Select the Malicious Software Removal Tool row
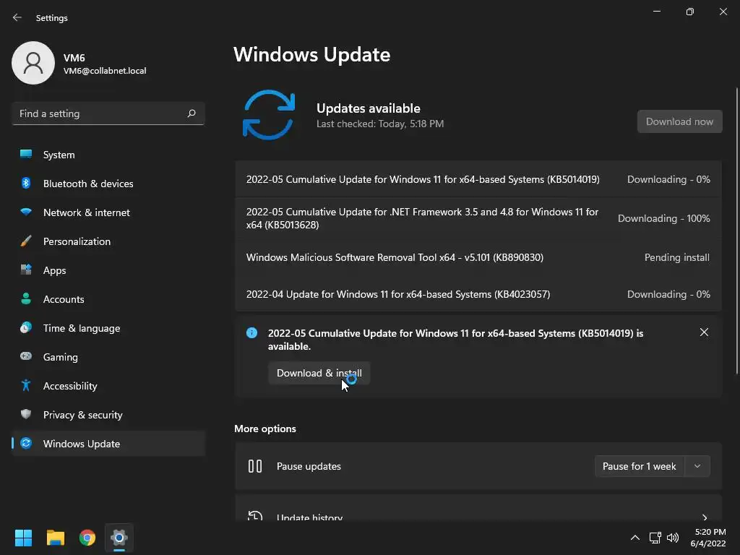The height and width of the screenshot is (555, 740). (x=478, y=258)
